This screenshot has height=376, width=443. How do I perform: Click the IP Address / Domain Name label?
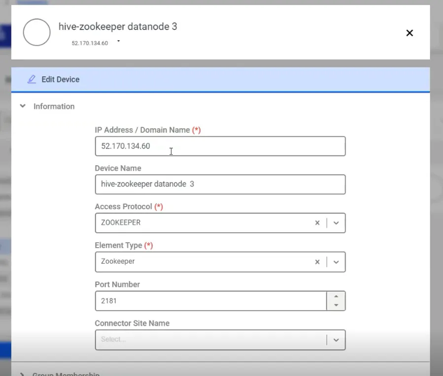142,130
